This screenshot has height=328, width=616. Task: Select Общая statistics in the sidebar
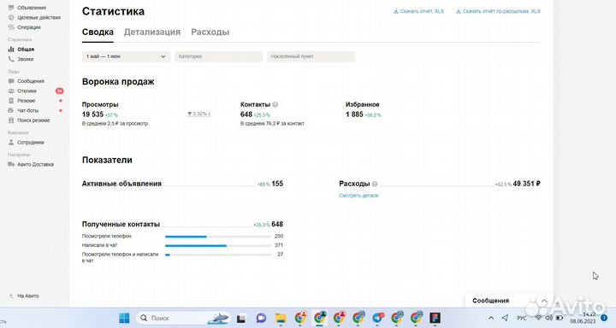(x=21, y=49)
